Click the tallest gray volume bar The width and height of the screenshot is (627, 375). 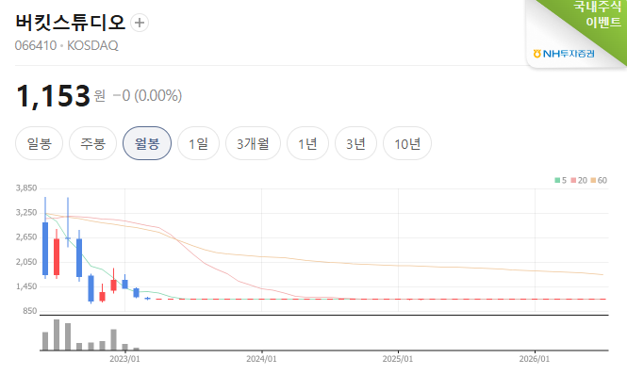click(x=57, y=335)
